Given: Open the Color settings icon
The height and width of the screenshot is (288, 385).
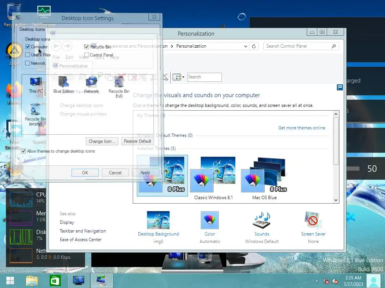Looking at the screenshot, I should [x=210, y=227].
